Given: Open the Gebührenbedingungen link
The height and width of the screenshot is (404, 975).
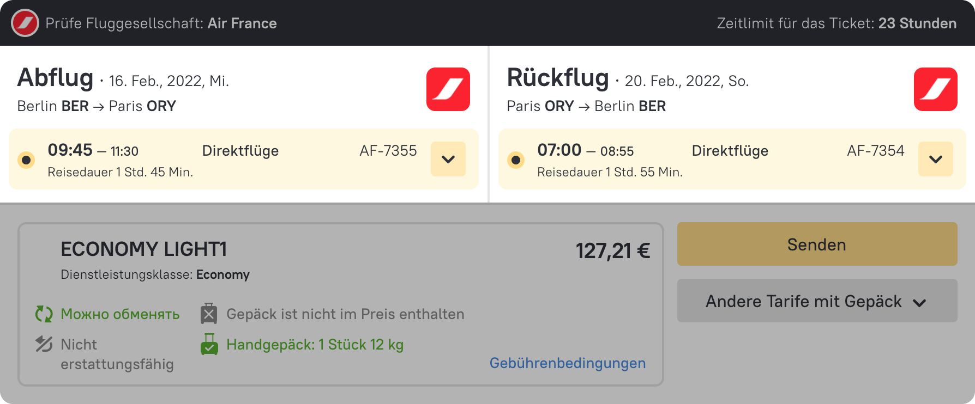Looking at the screenshot, I should [567, 363].
